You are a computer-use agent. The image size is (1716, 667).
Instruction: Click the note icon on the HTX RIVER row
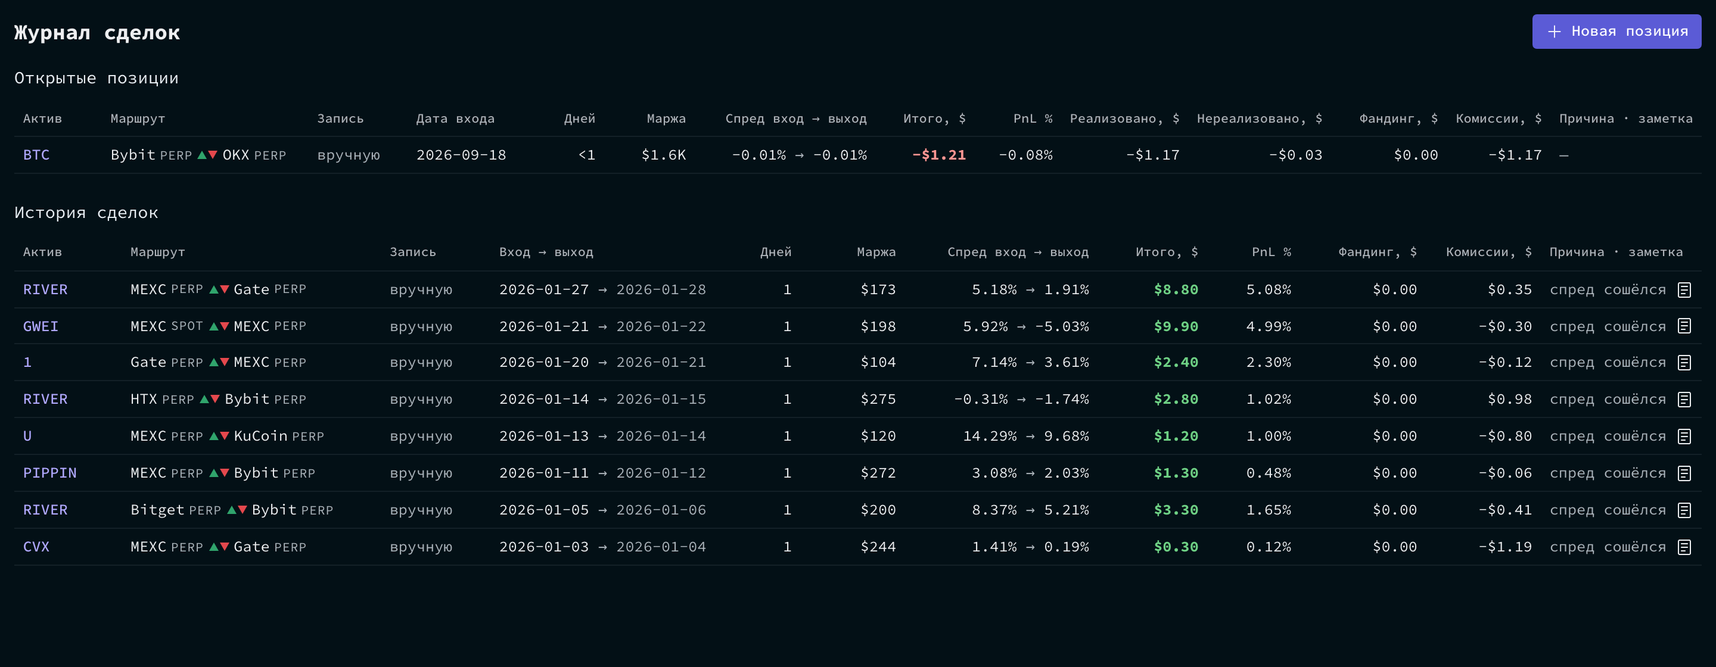1684,400
